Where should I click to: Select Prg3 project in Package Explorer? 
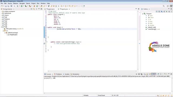(x=6, y=21)
